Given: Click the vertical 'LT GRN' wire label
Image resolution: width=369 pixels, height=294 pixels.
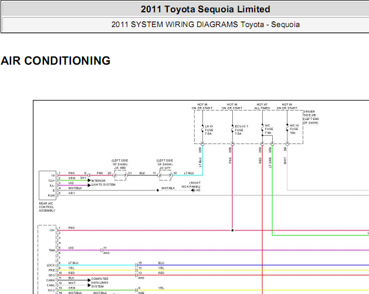Looking at the screenshot, I should (x=270, y=162).
